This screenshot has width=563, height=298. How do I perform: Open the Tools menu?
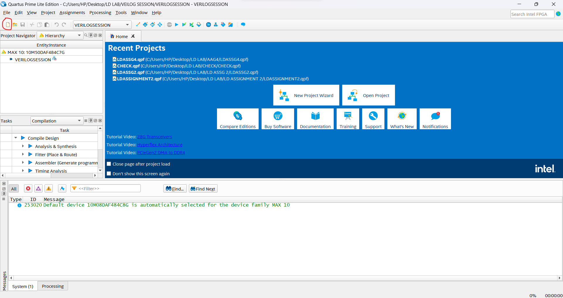121,13
